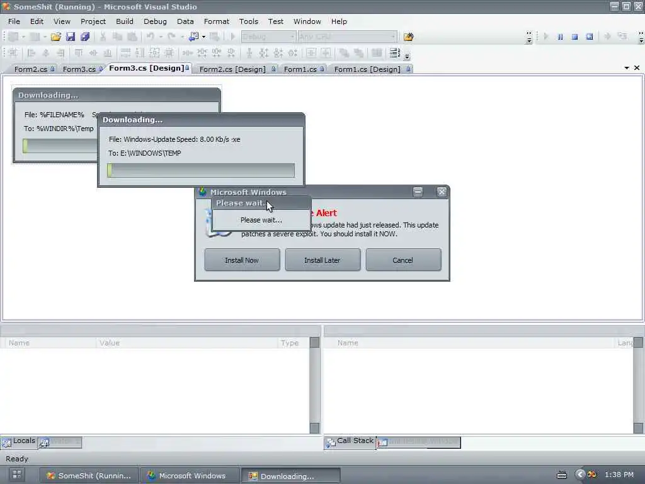Click the Install Later button
The image size is (645, 484).
click(x=322, y=260)
